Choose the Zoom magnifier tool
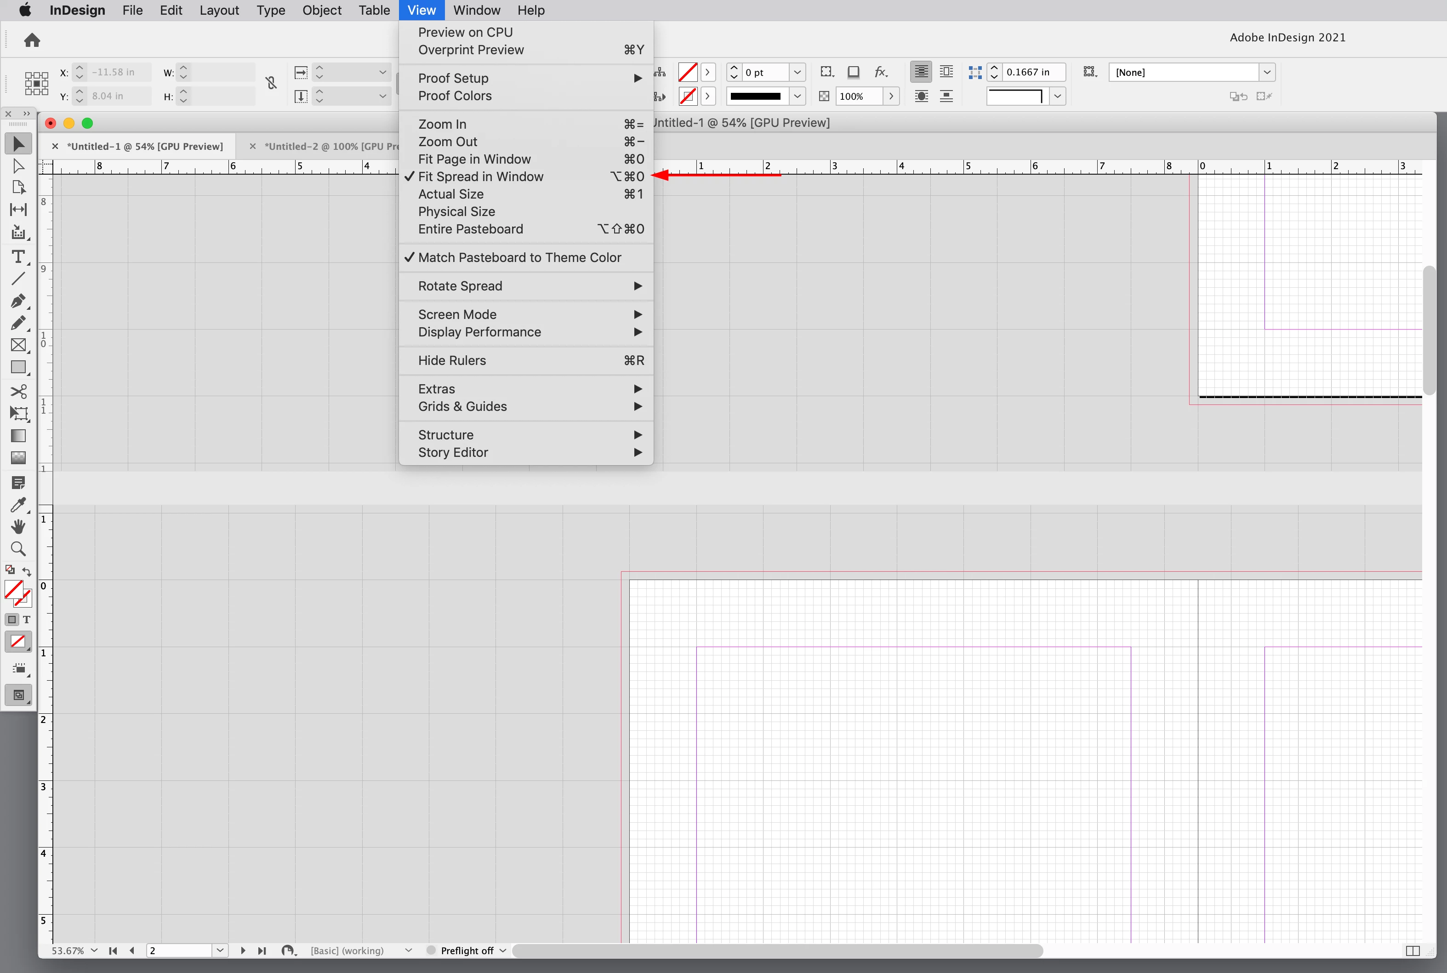 coord(18,549)
